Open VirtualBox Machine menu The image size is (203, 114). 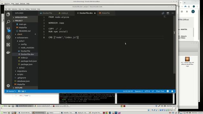coord(7,3)
